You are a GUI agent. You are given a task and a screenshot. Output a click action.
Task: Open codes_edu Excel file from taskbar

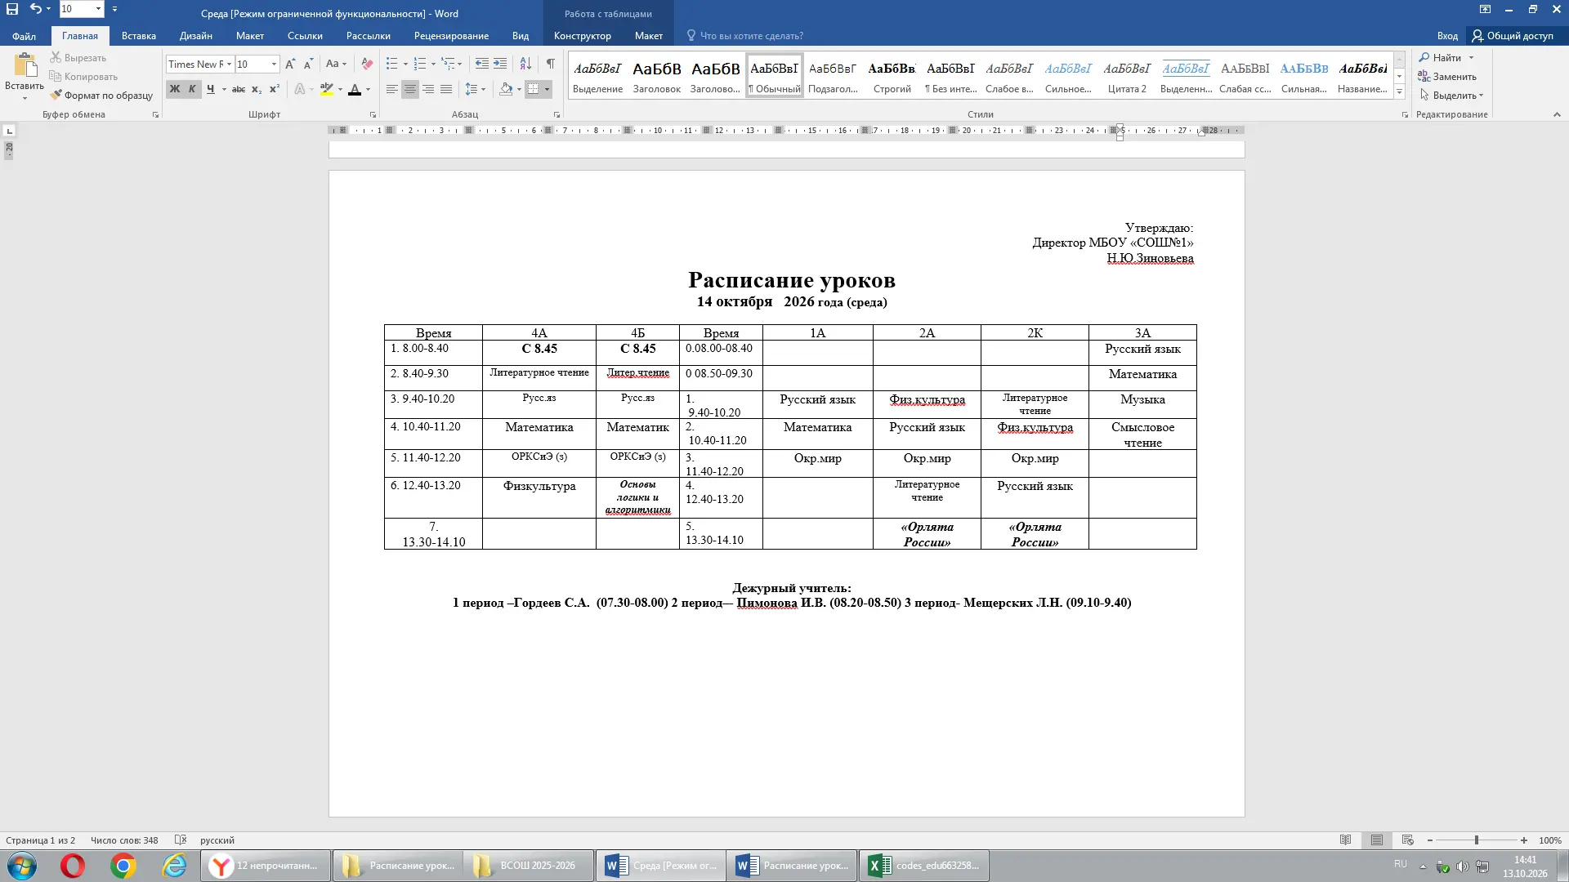tap(924, 866)
